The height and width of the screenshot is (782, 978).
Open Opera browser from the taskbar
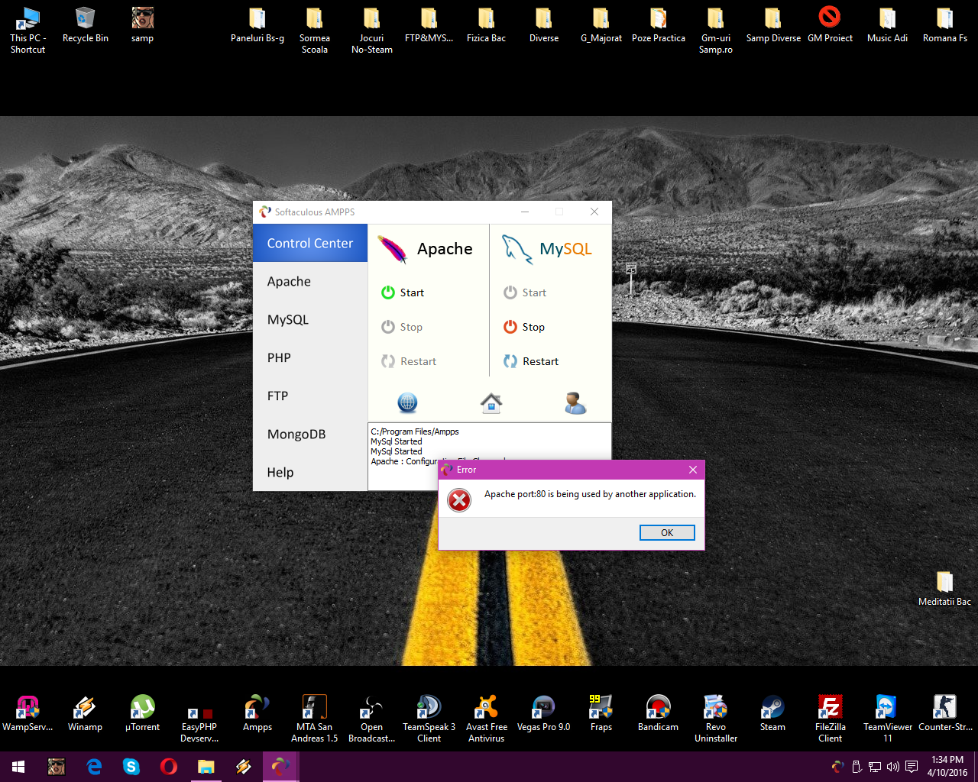click(169, 767)
